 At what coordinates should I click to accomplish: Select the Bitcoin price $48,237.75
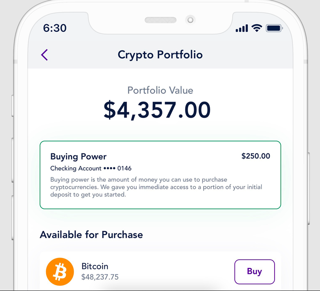coord(100,277)
